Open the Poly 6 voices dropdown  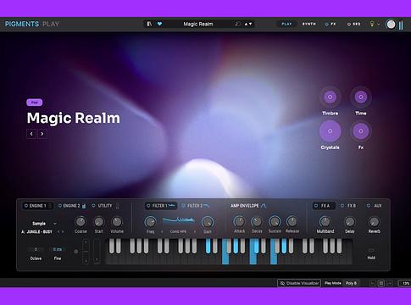tap(352, 283)
